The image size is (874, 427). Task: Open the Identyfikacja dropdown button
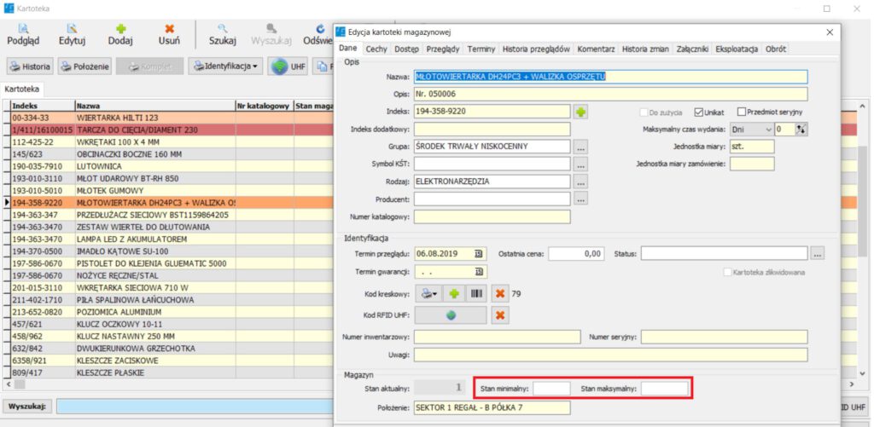point(225,66)
